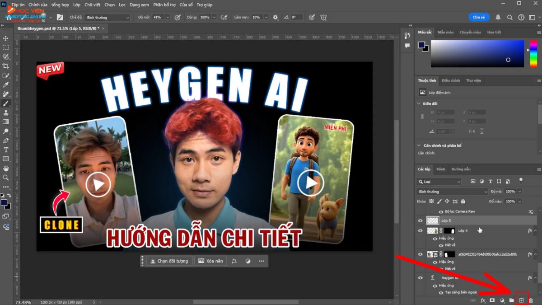This screenshot has height=305, width=542.
Task: Click the hue slider strip
Action: (533, 54)
